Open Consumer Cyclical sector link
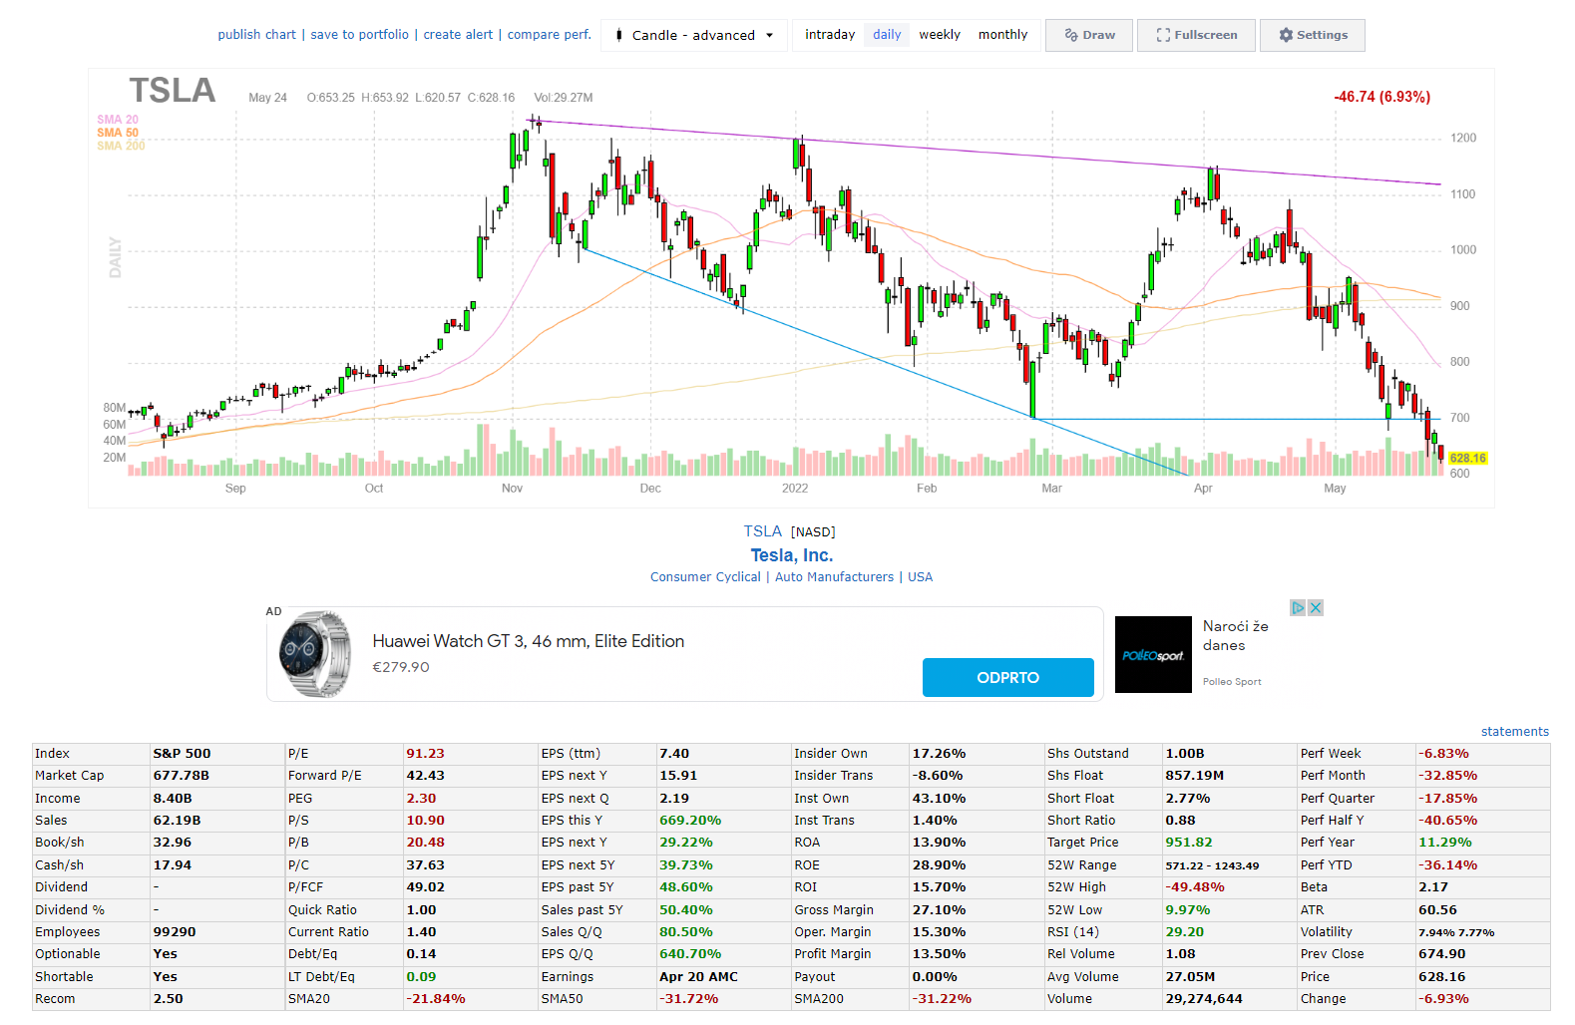The width and height of the screenshot is (1575, 1025). tap(705, 577)
